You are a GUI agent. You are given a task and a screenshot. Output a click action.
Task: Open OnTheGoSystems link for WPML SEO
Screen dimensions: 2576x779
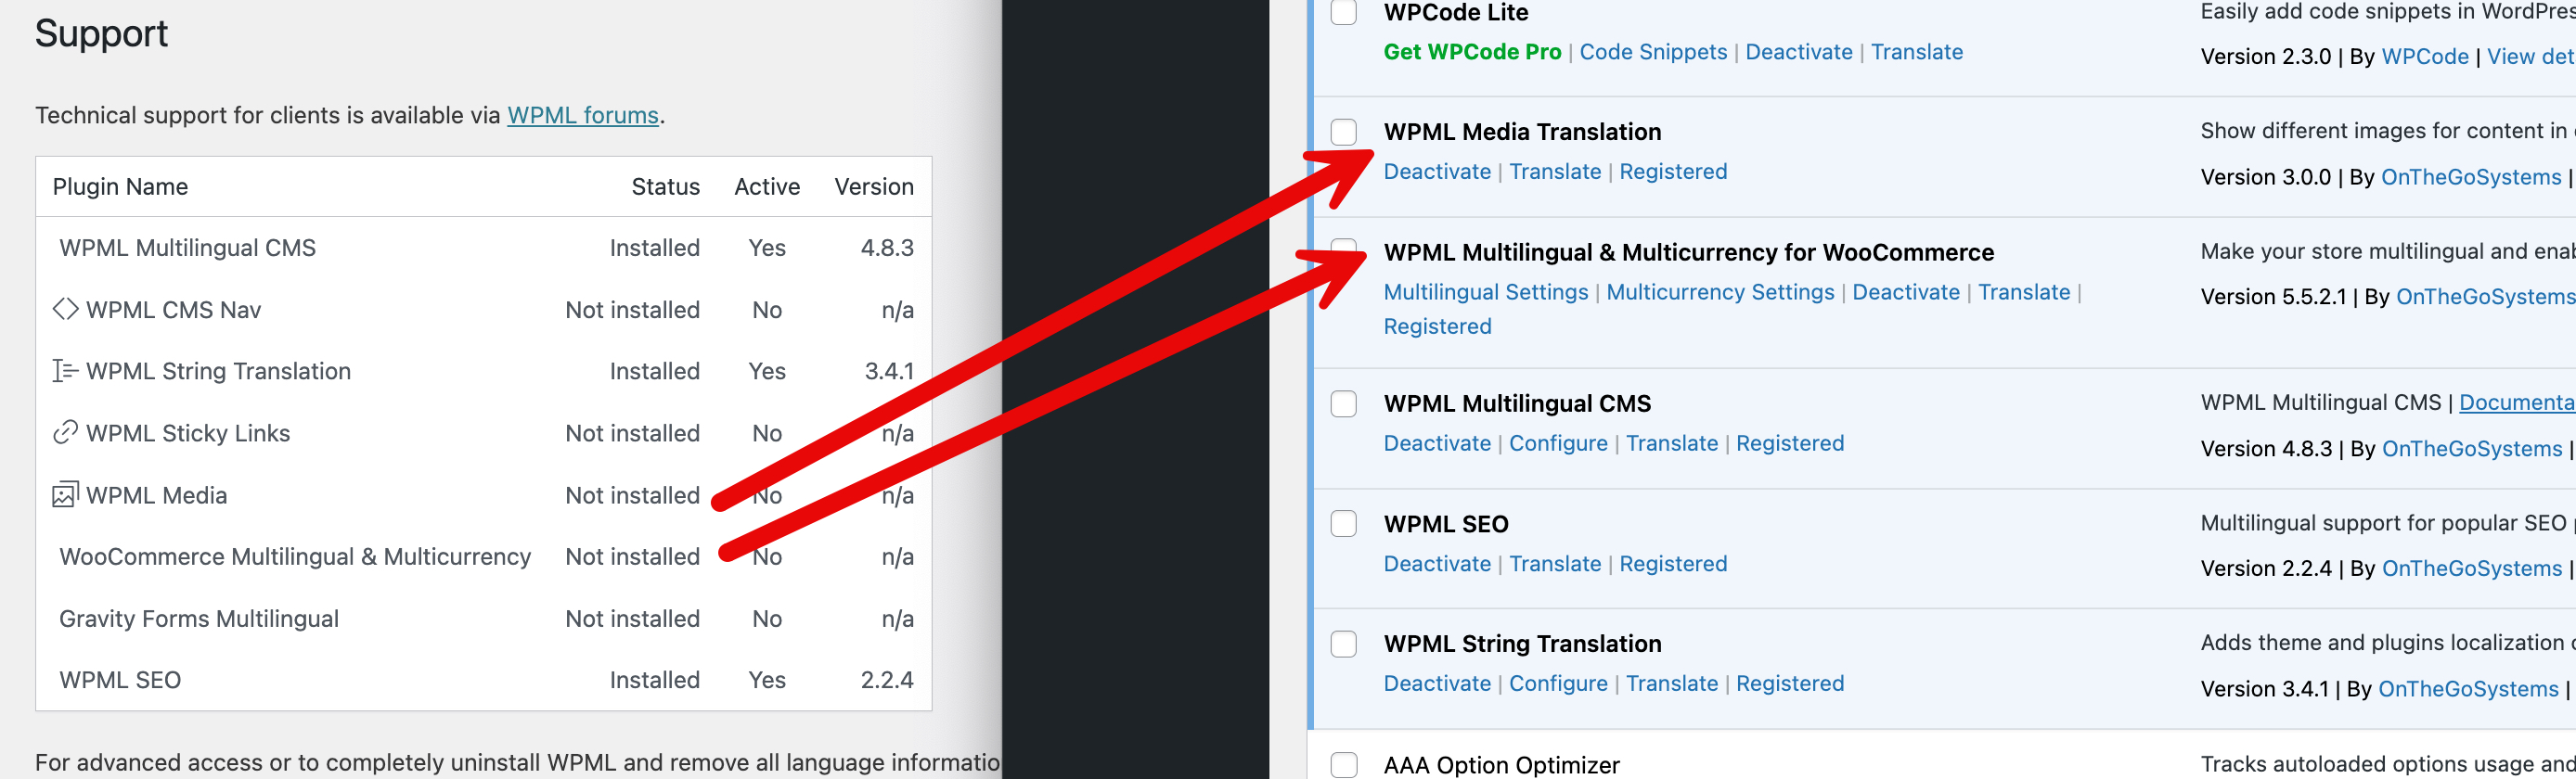click(x=2472, y=569)
